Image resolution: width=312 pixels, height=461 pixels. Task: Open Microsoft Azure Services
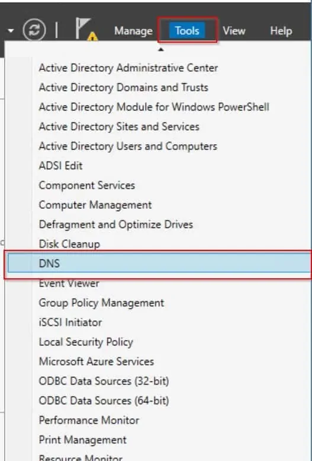point(97,362)
